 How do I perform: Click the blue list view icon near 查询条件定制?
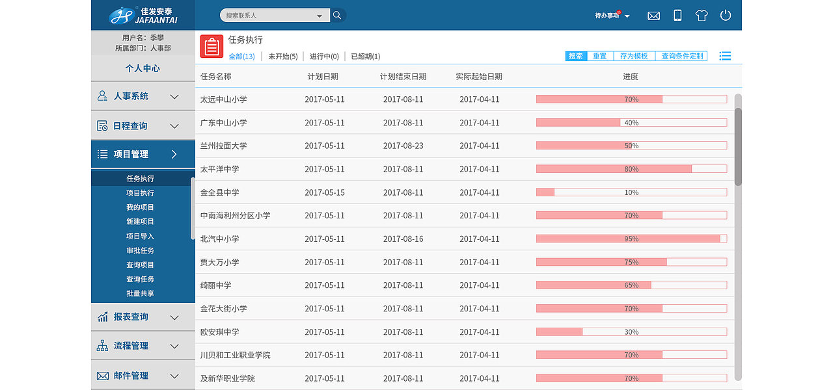(x=724, y=56)
